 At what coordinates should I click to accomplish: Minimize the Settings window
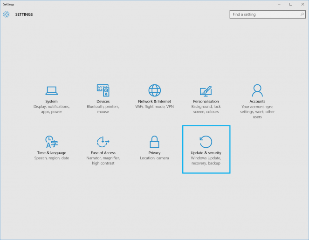[279, 4]
